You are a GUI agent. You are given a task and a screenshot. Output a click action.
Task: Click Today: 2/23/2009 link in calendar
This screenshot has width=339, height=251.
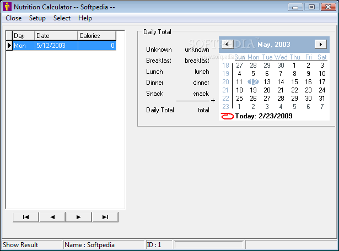click(264, 116)
